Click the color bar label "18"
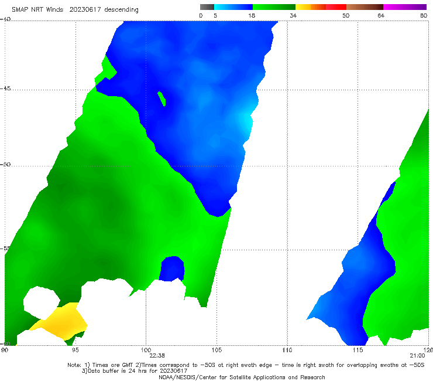This screenshot has width=433, height=381. [252, 16]
